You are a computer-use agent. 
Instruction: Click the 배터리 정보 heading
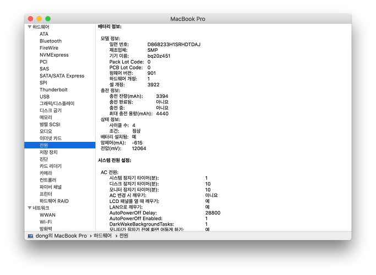coord(110,26)
